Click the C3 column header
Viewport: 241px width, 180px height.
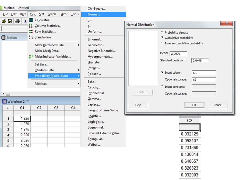coord(56,108)
